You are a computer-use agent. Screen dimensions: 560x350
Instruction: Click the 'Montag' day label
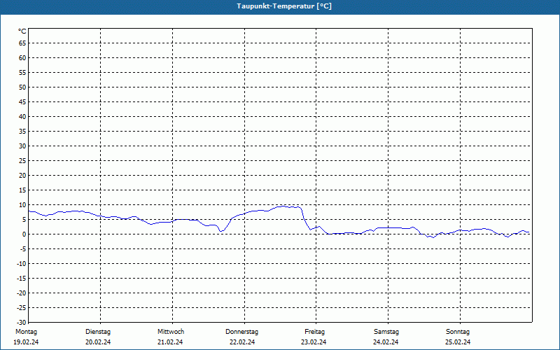(x=26, y=332)
